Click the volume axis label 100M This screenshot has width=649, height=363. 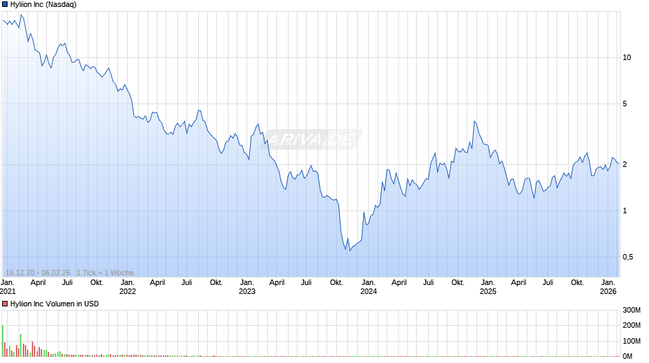point(632,341)
